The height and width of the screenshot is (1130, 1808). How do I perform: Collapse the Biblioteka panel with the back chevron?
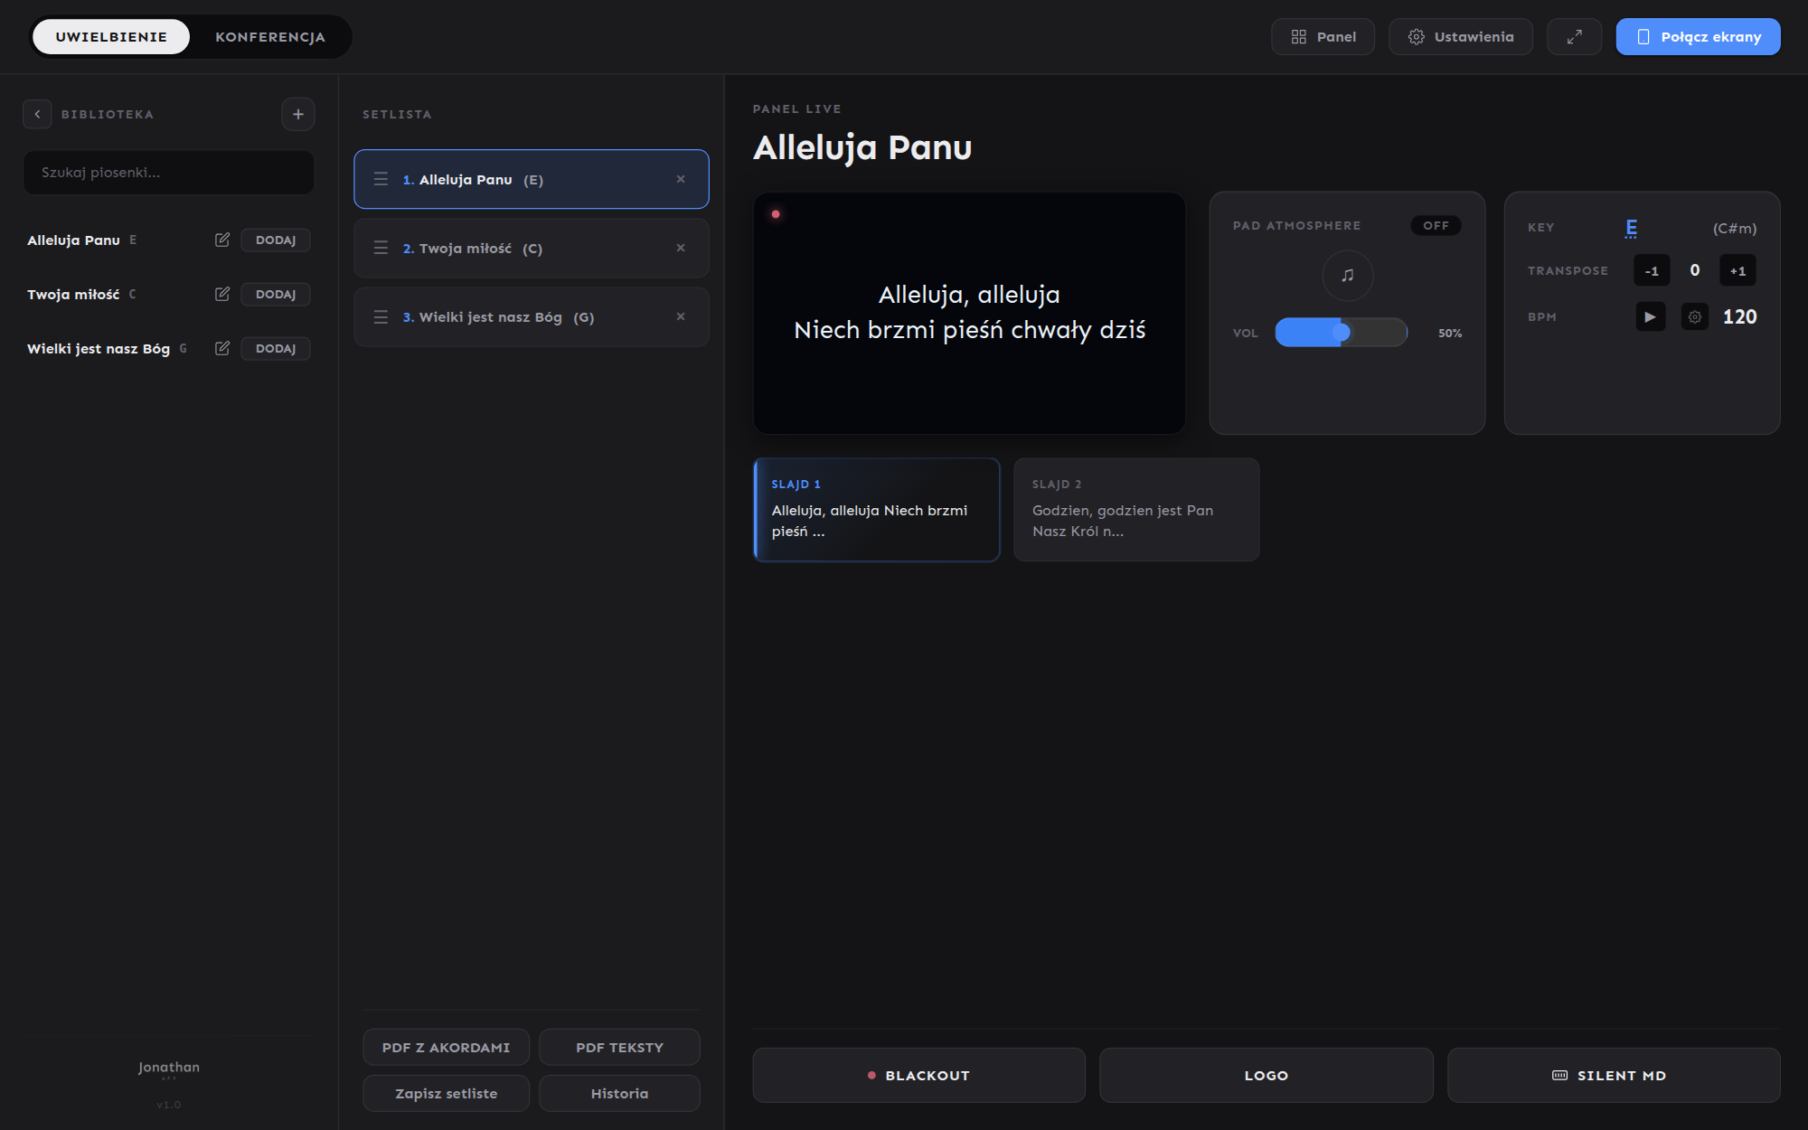[37, 114]
